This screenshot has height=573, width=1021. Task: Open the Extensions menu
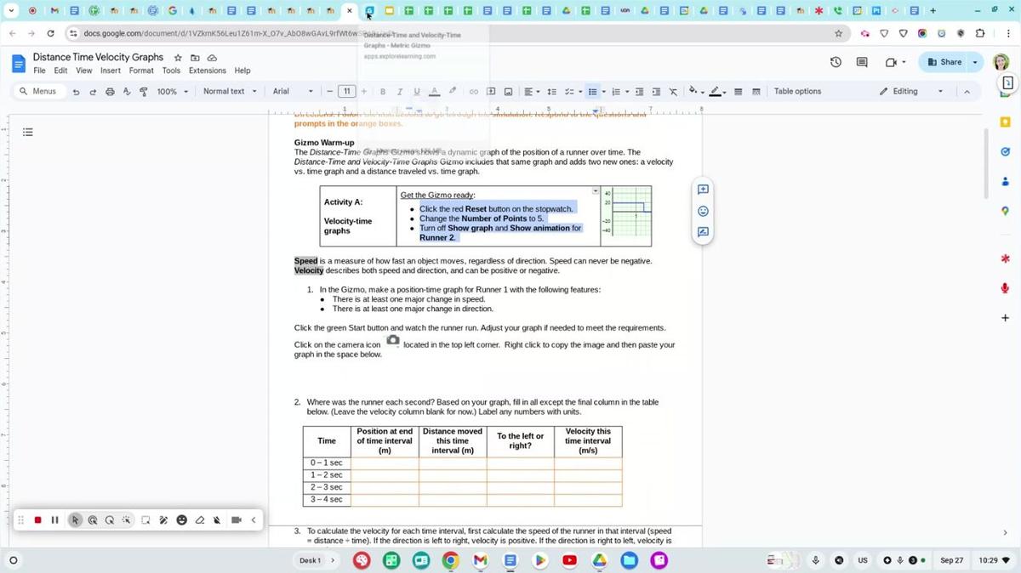207,71
